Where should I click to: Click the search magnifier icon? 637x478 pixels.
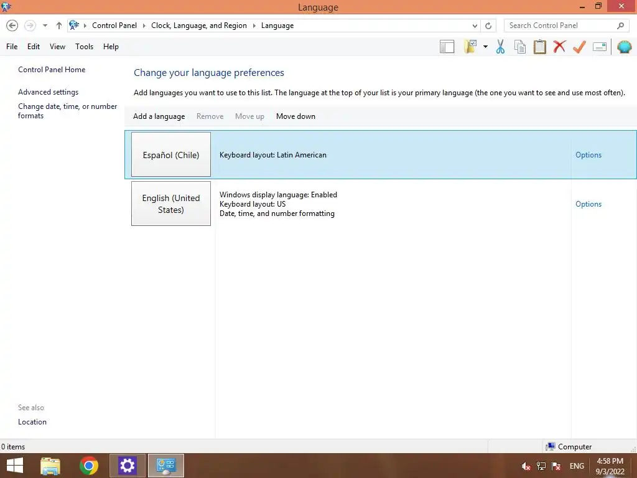(x=620, y=26)
